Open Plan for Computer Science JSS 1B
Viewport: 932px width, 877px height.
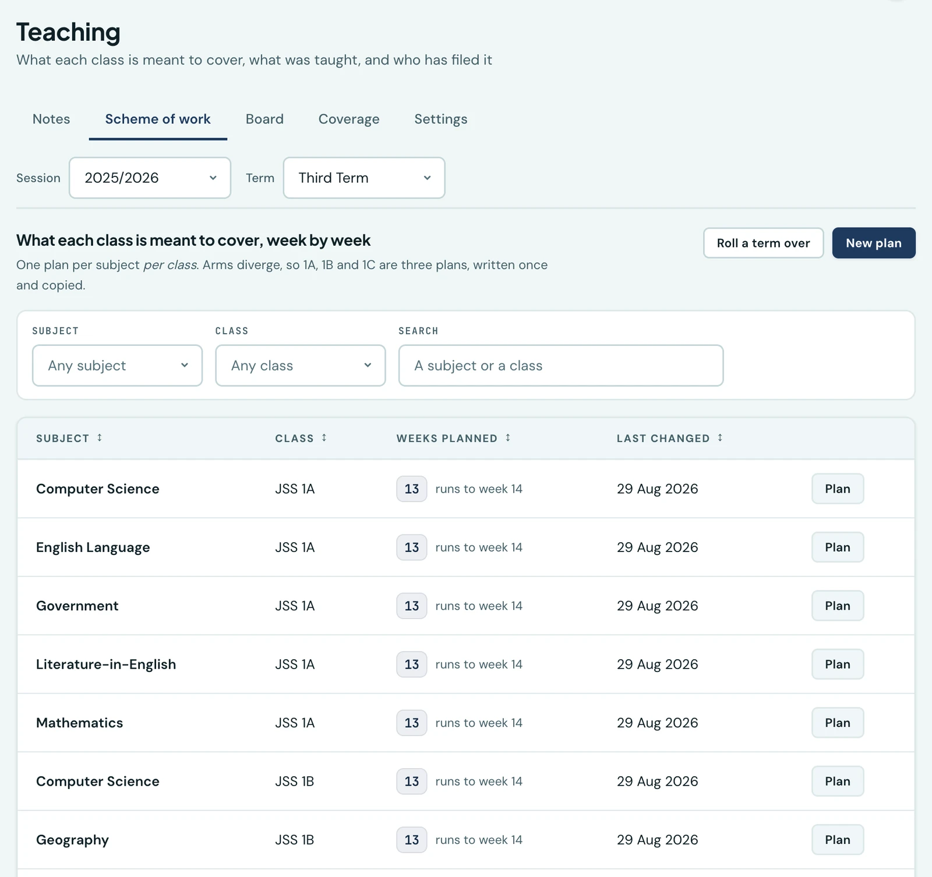tap(838, 781)
